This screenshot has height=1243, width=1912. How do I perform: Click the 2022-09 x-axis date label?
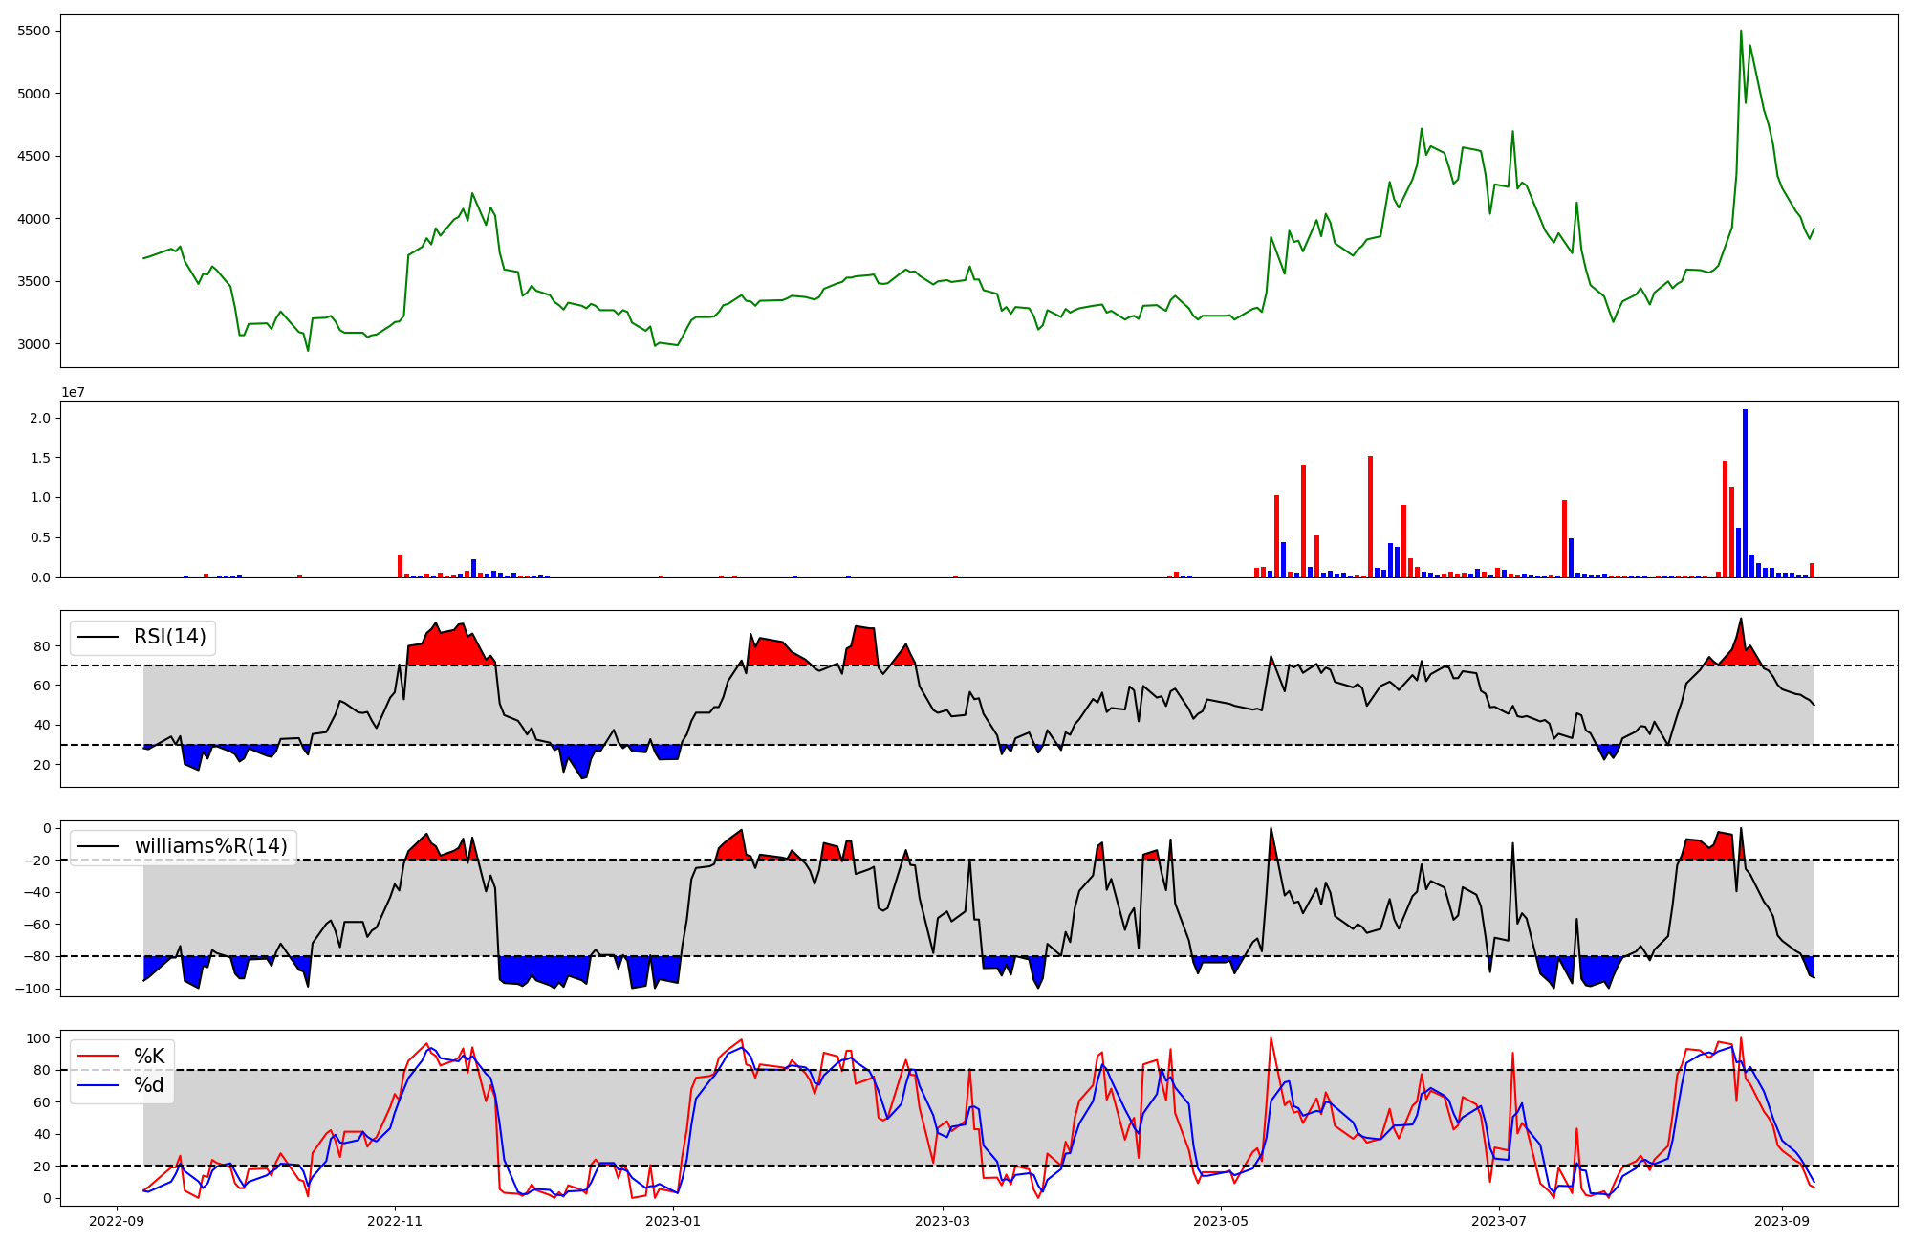coord(117,1221)
